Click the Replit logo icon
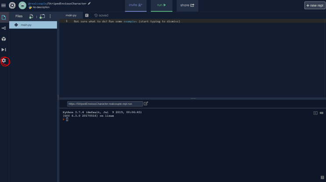326x182 pixels. [x=12, y=5]
